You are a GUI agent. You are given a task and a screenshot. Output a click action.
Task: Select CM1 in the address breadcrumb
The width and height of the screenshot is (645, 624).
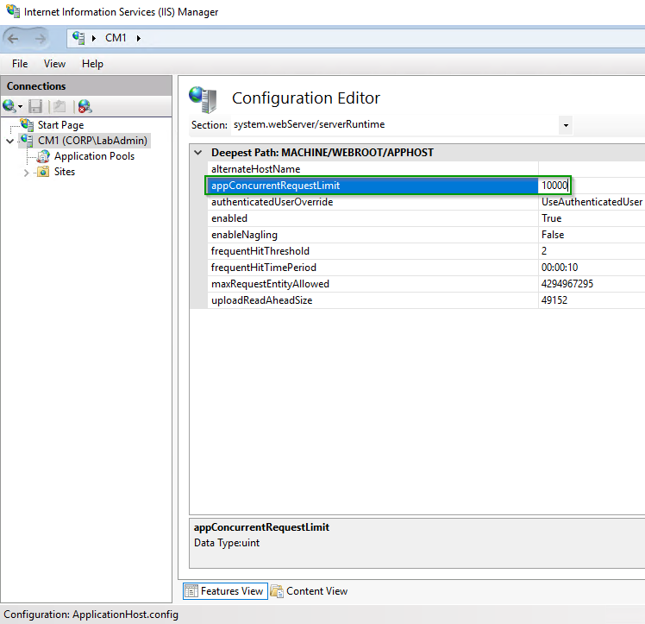[x=116, y=38]
